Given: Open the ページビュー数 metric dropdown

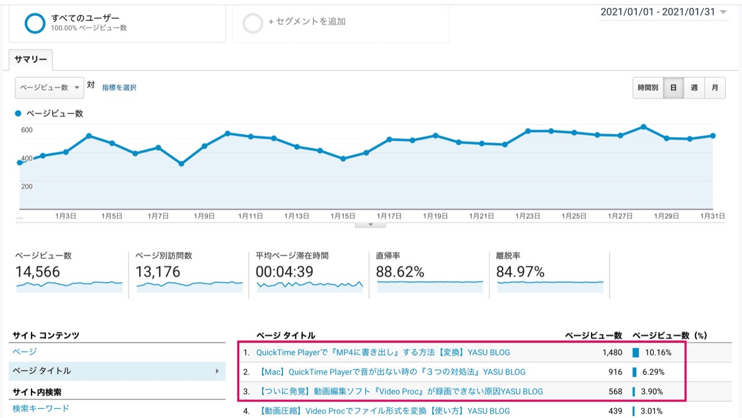Looking at the screenshot, I should 49,88.
